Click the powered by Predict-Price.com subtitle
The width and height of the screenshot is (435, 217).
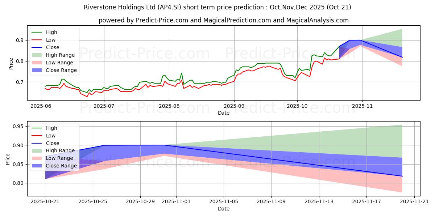point(224,20)
